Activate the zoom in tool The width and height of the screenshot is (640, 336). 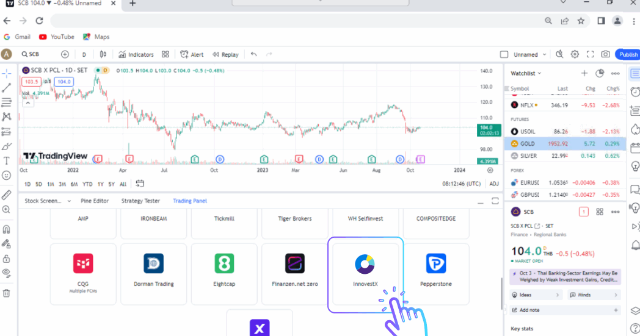click(x=7, y=210)
